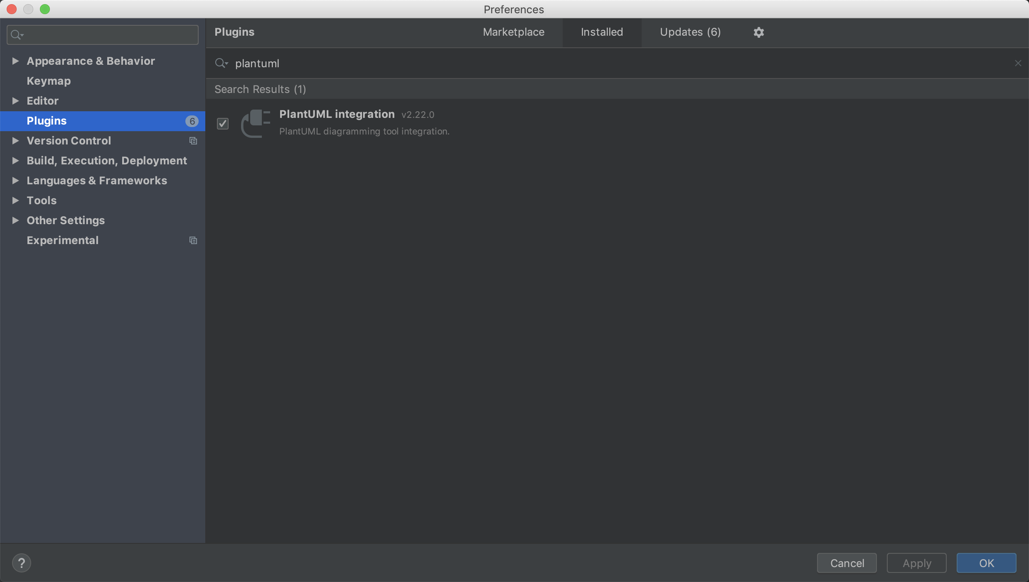Viewport: 1029px width, 582px height.
Task: Cancel the Preferences dialog
Action: pos(847,563)
